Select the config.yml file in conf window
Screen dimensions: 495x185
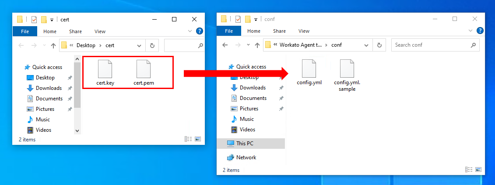point(309,72)
